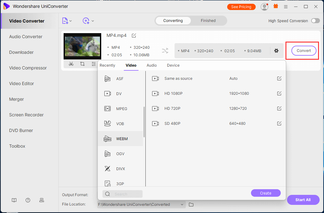Click the Create custom preset button
Screen dimensions: 324x213
pyautogui.click(x=266, y=193)
